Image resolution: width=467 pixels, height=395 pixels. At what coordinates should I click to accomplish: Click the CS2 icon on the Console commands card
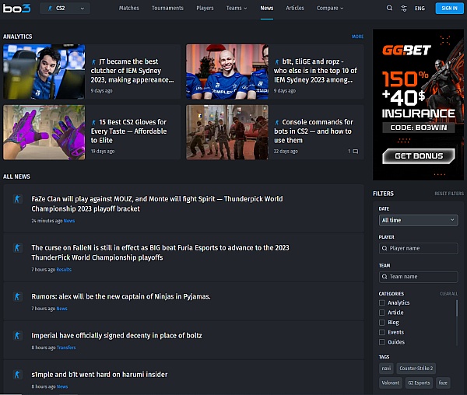(277, 122)
